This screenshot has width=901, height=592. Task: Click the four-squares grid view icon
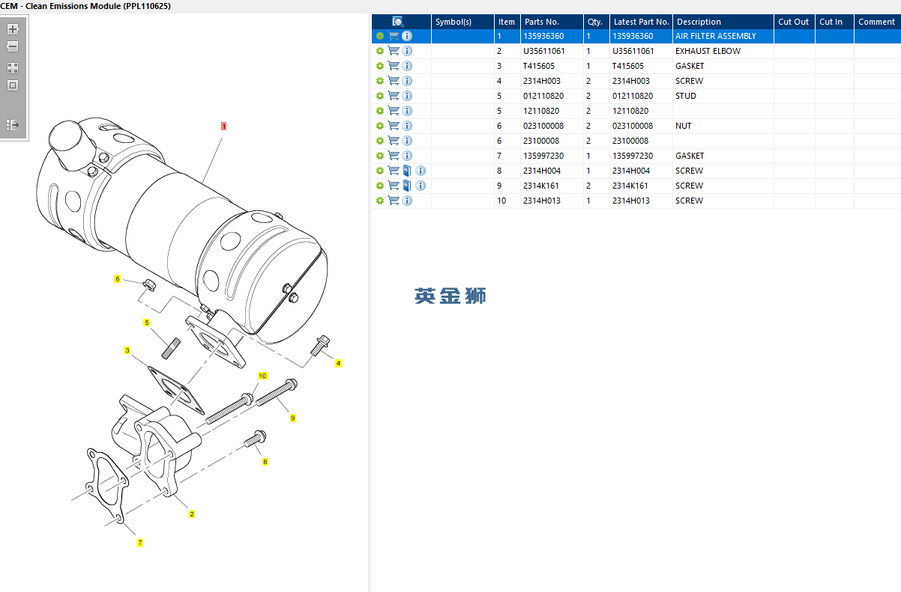[x=13, y=68]
